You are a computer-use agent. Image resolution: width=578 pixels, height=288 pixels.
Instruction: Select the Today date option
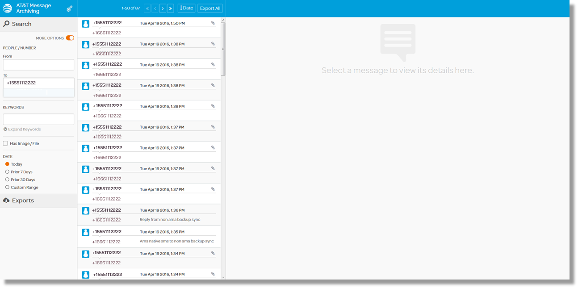tap(7, 164)
